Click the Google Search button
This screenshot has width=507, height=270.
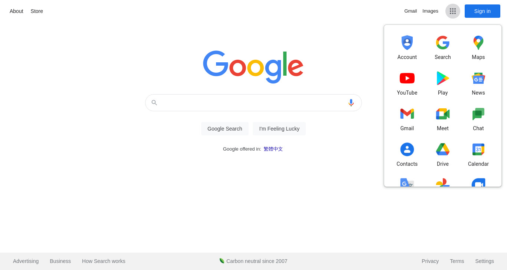click(225, 129)
